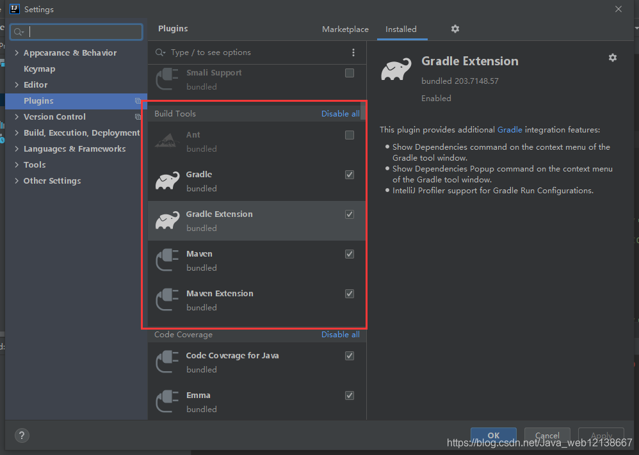Switch to the Marketplace tab
Image resolution: width=639 pixels, height=455 pixels.
(345, 29)
